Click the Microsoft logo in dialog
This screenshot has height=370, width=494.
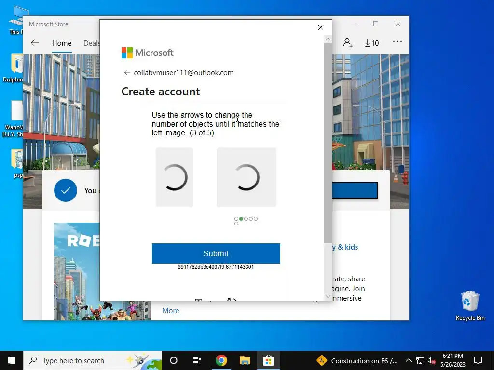pos(148,53)
